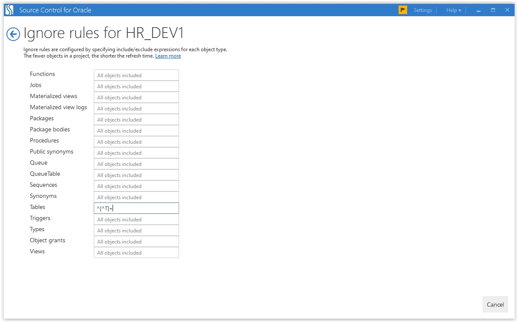
Task: Click the Packages ignore rule field
Action: pos(136,120)
